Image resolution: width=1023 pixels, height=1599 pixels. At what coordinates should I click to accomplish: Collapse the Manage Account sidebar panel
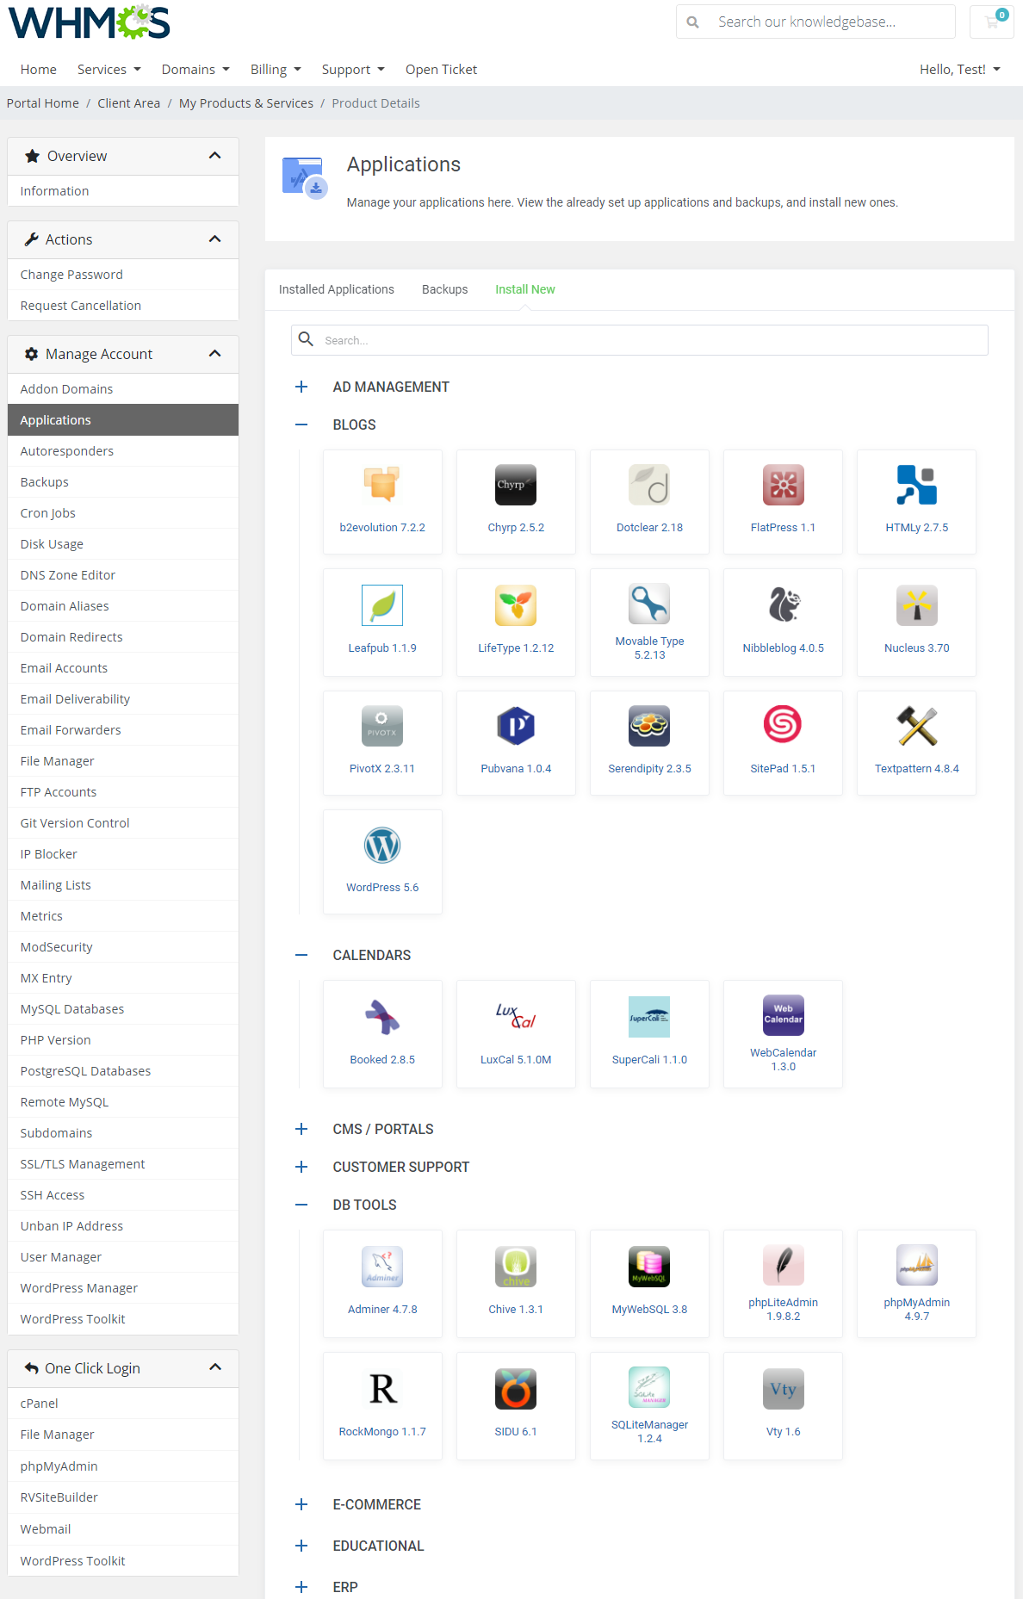(x=214, y=354)
